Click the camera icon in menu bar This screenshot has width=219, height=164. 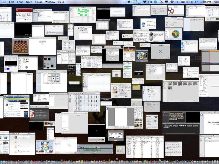click(x=150, y=2)
